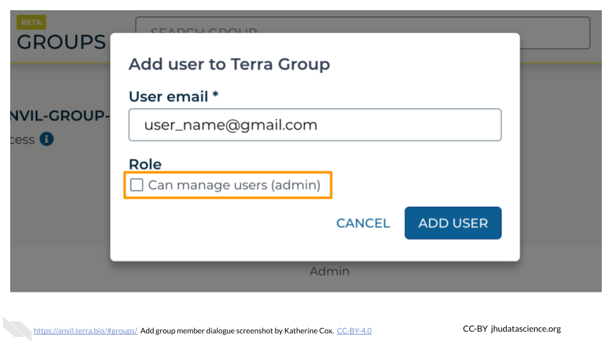The height and width of the screenshot is (344, 612).
Task: Open the anvil.terra.bio groups link
Action: (x=85, y=331)
